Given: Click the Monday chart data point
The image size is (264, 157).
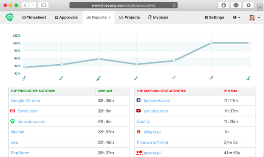Looking at the screenshot, I should [24, 67].
